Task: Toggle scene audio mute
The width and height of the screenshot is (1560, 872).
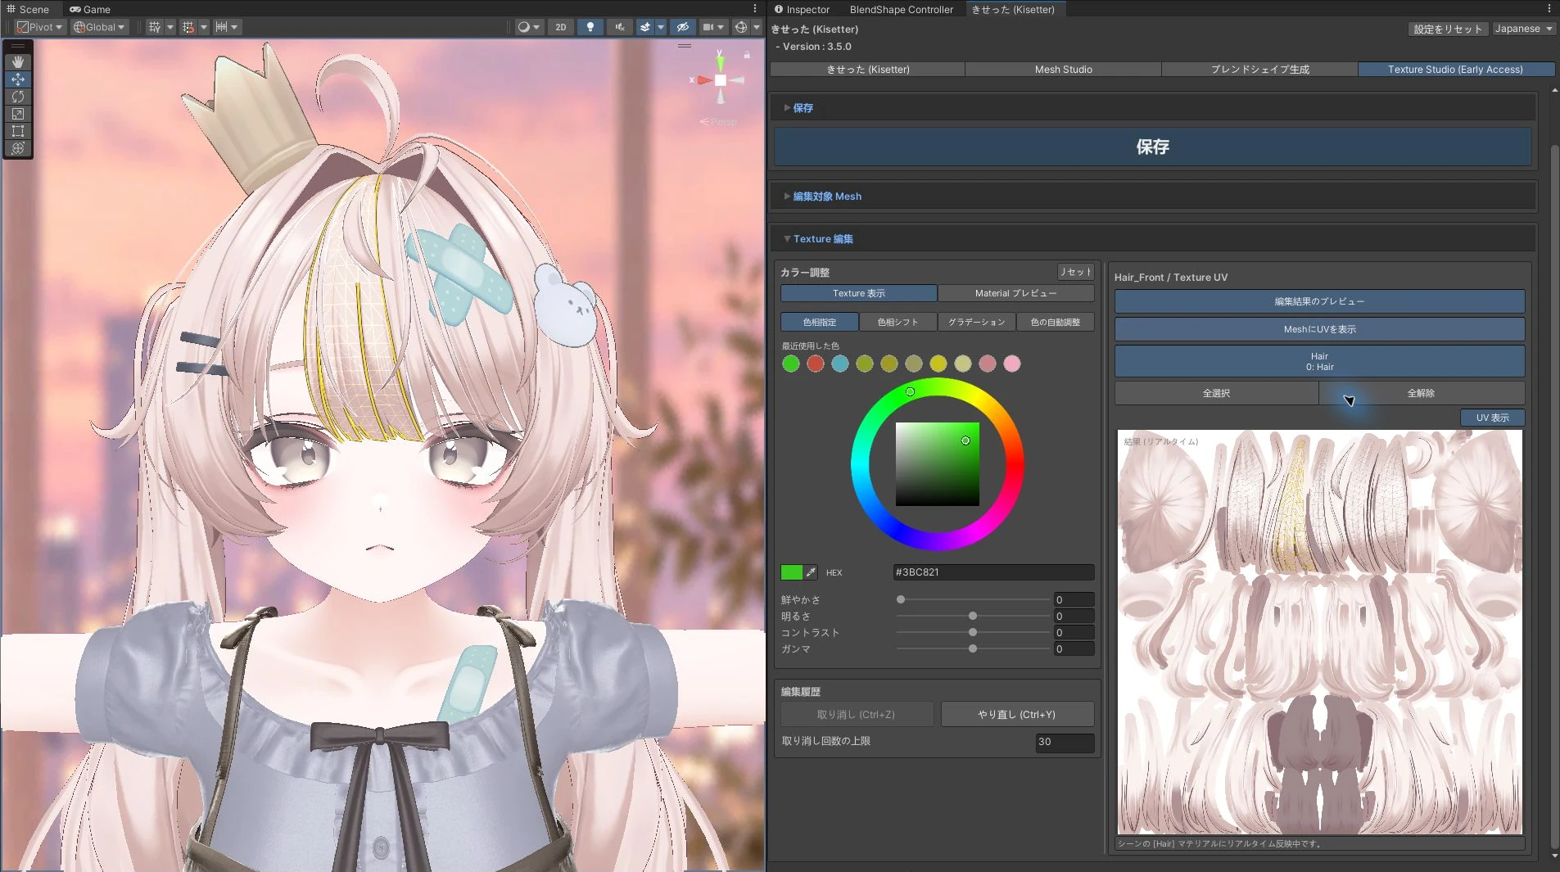Action: 620,27
